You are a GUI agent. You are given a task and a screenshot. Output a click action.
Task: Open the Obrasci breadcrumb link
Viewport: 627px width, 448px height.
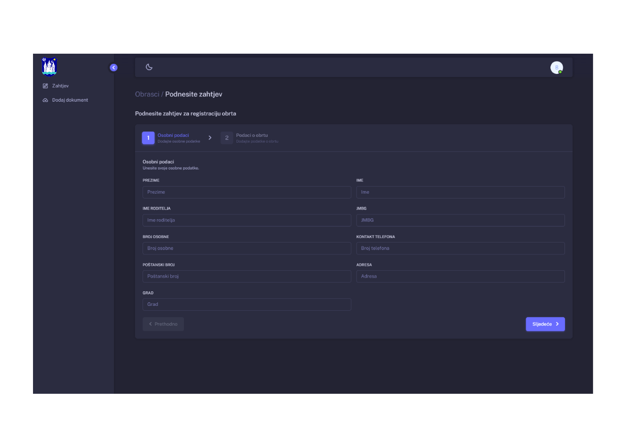(x=147, y=94)
